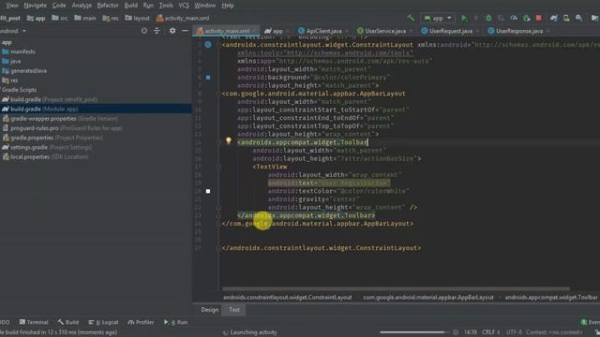The width and height of the screenshot is (600, 337).
Task: Stop the running app with red square
Action: click(539, 18)
